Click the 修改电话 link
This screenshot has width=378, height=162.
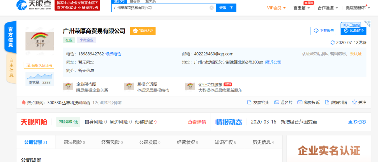pos(113,54)
